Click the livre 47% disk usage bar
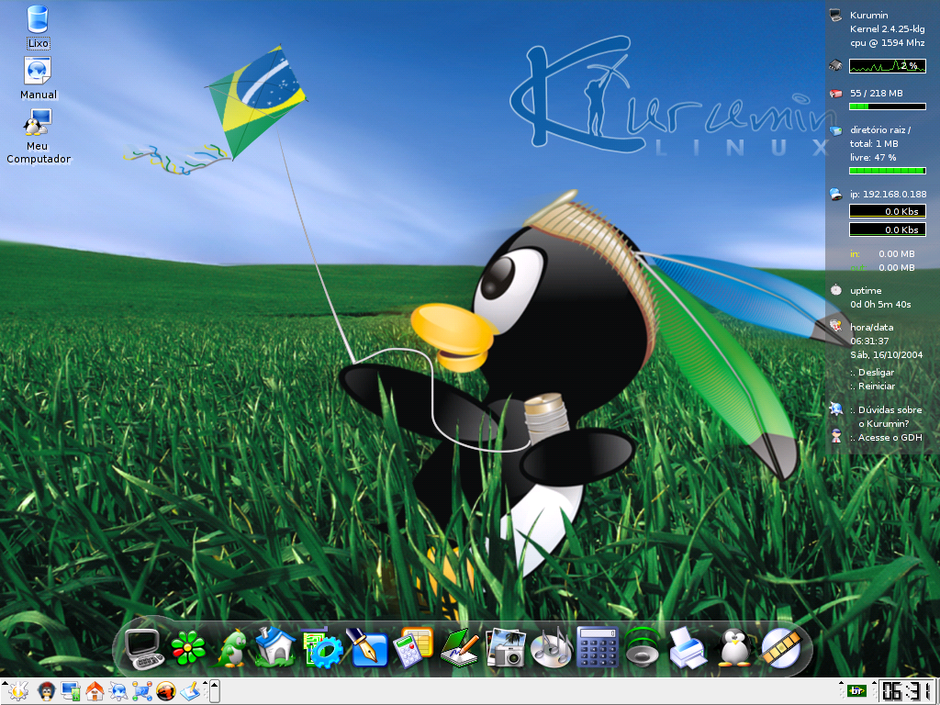940x705 pixels. (886, 171)
